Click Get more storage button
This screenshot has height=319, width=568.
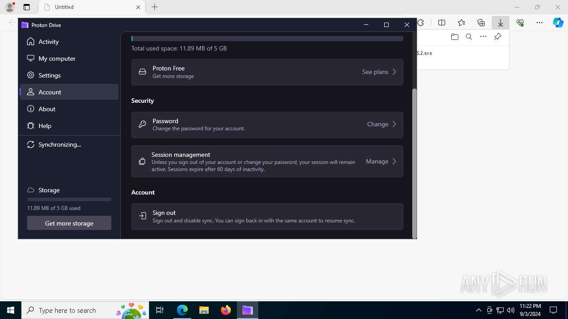[x=69, y=223]
